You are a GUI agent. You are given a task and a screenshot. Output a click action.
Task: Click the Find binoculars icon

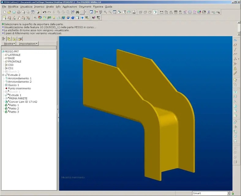click(77, 12)
